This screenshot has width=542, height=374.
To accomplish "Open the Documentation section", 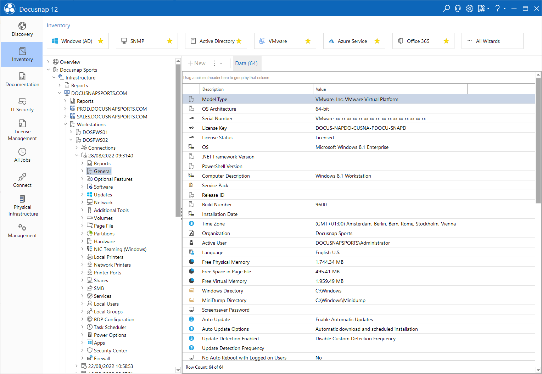I will (22, 80).
